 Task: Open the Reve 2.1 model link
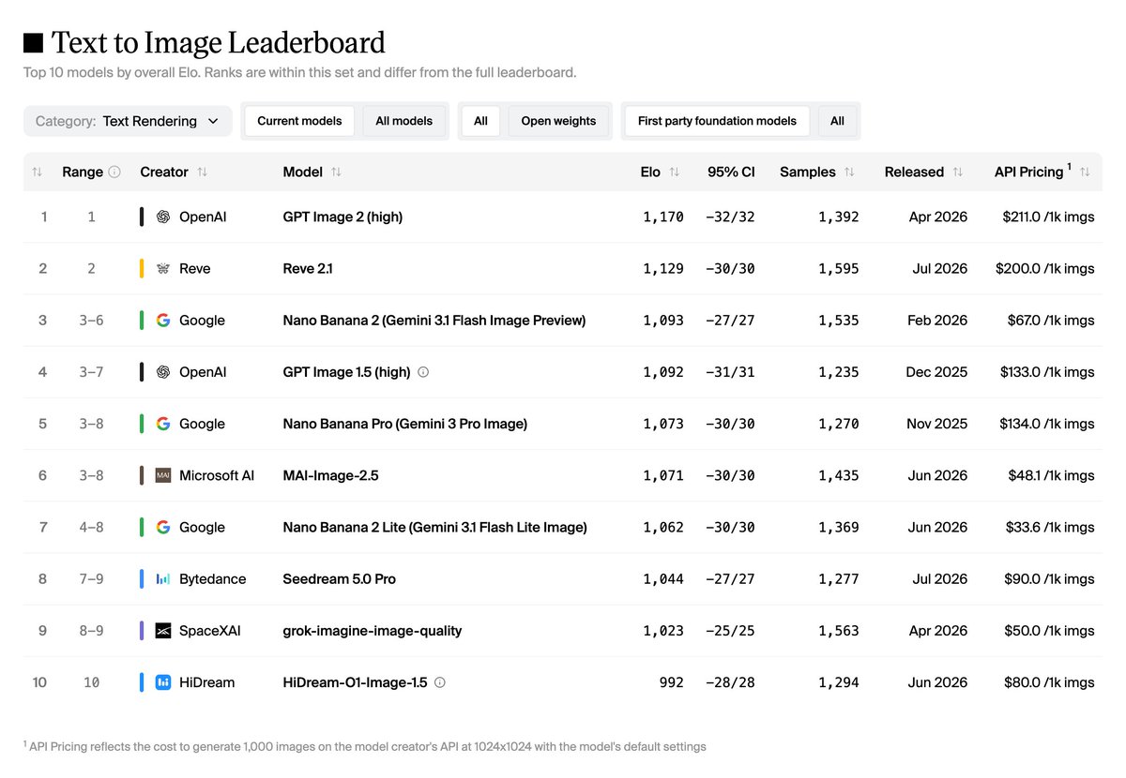(308, 268)
